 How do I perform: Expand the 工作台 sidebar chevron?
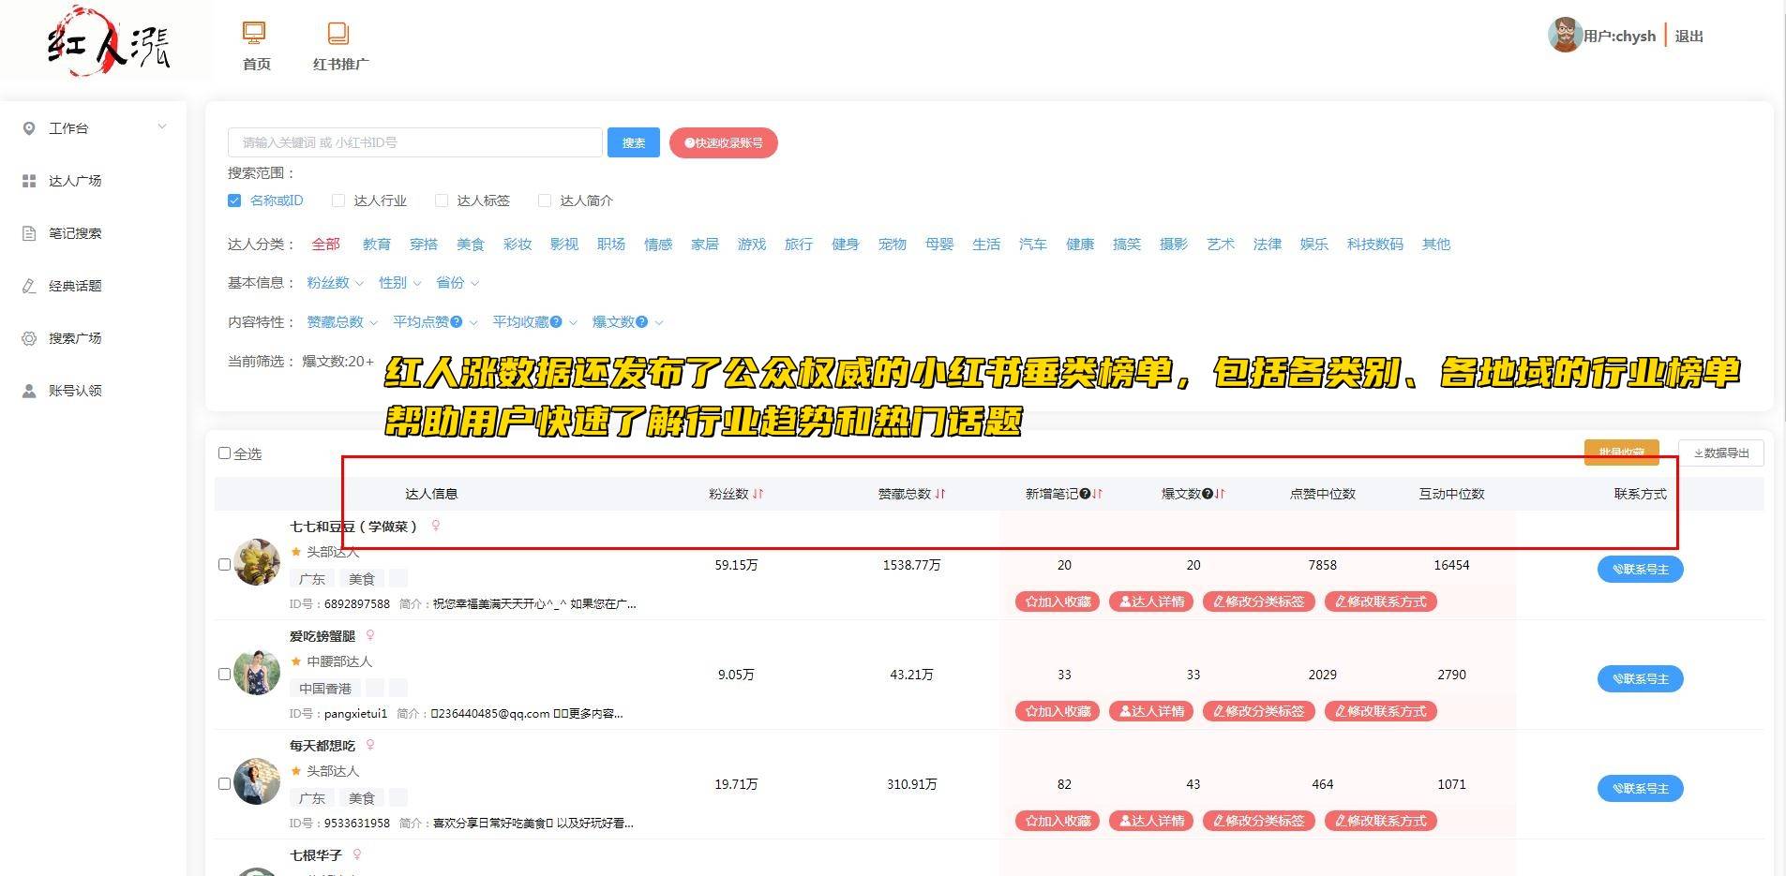[x=162, y=127]
